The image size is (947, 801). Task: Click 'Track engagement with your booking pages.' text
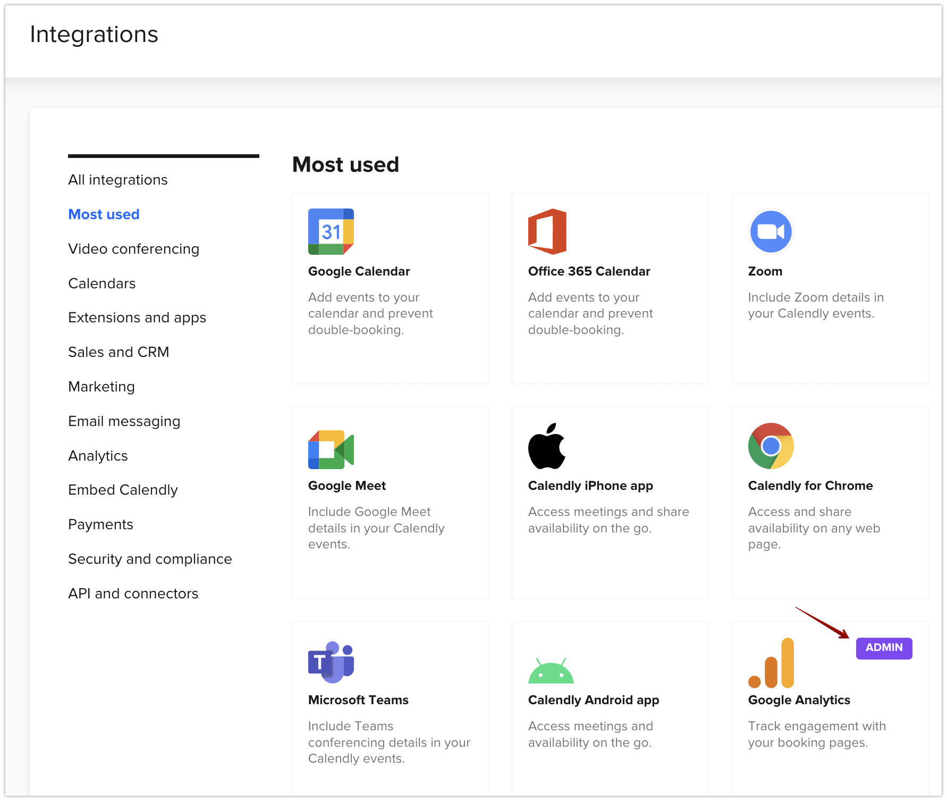[x=817, y=734]
